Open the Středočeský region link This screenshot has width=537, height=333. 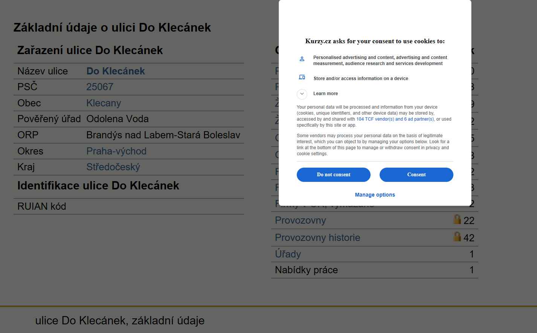point(113,167)
